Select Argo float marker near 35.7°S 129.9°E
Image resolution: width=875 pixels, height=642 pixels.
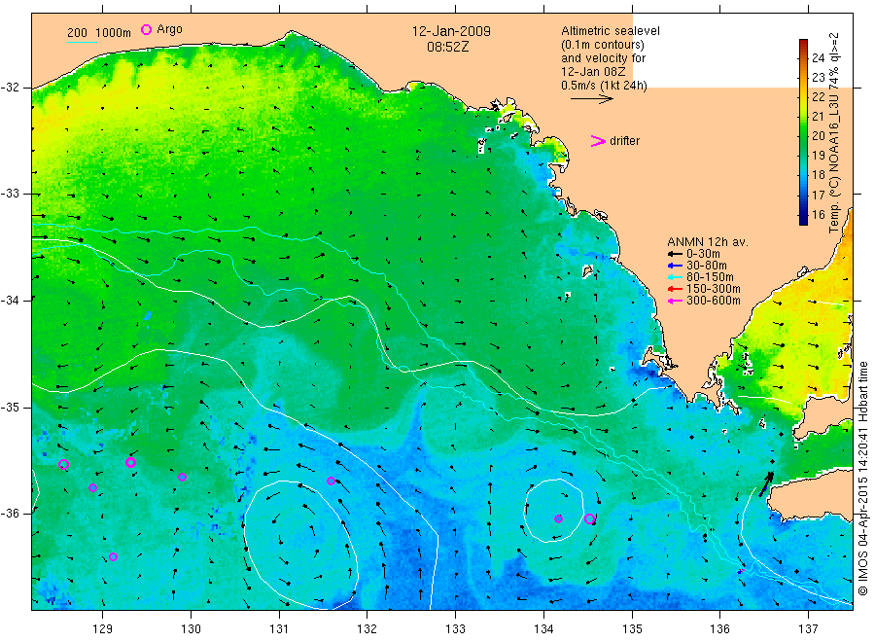182,477
